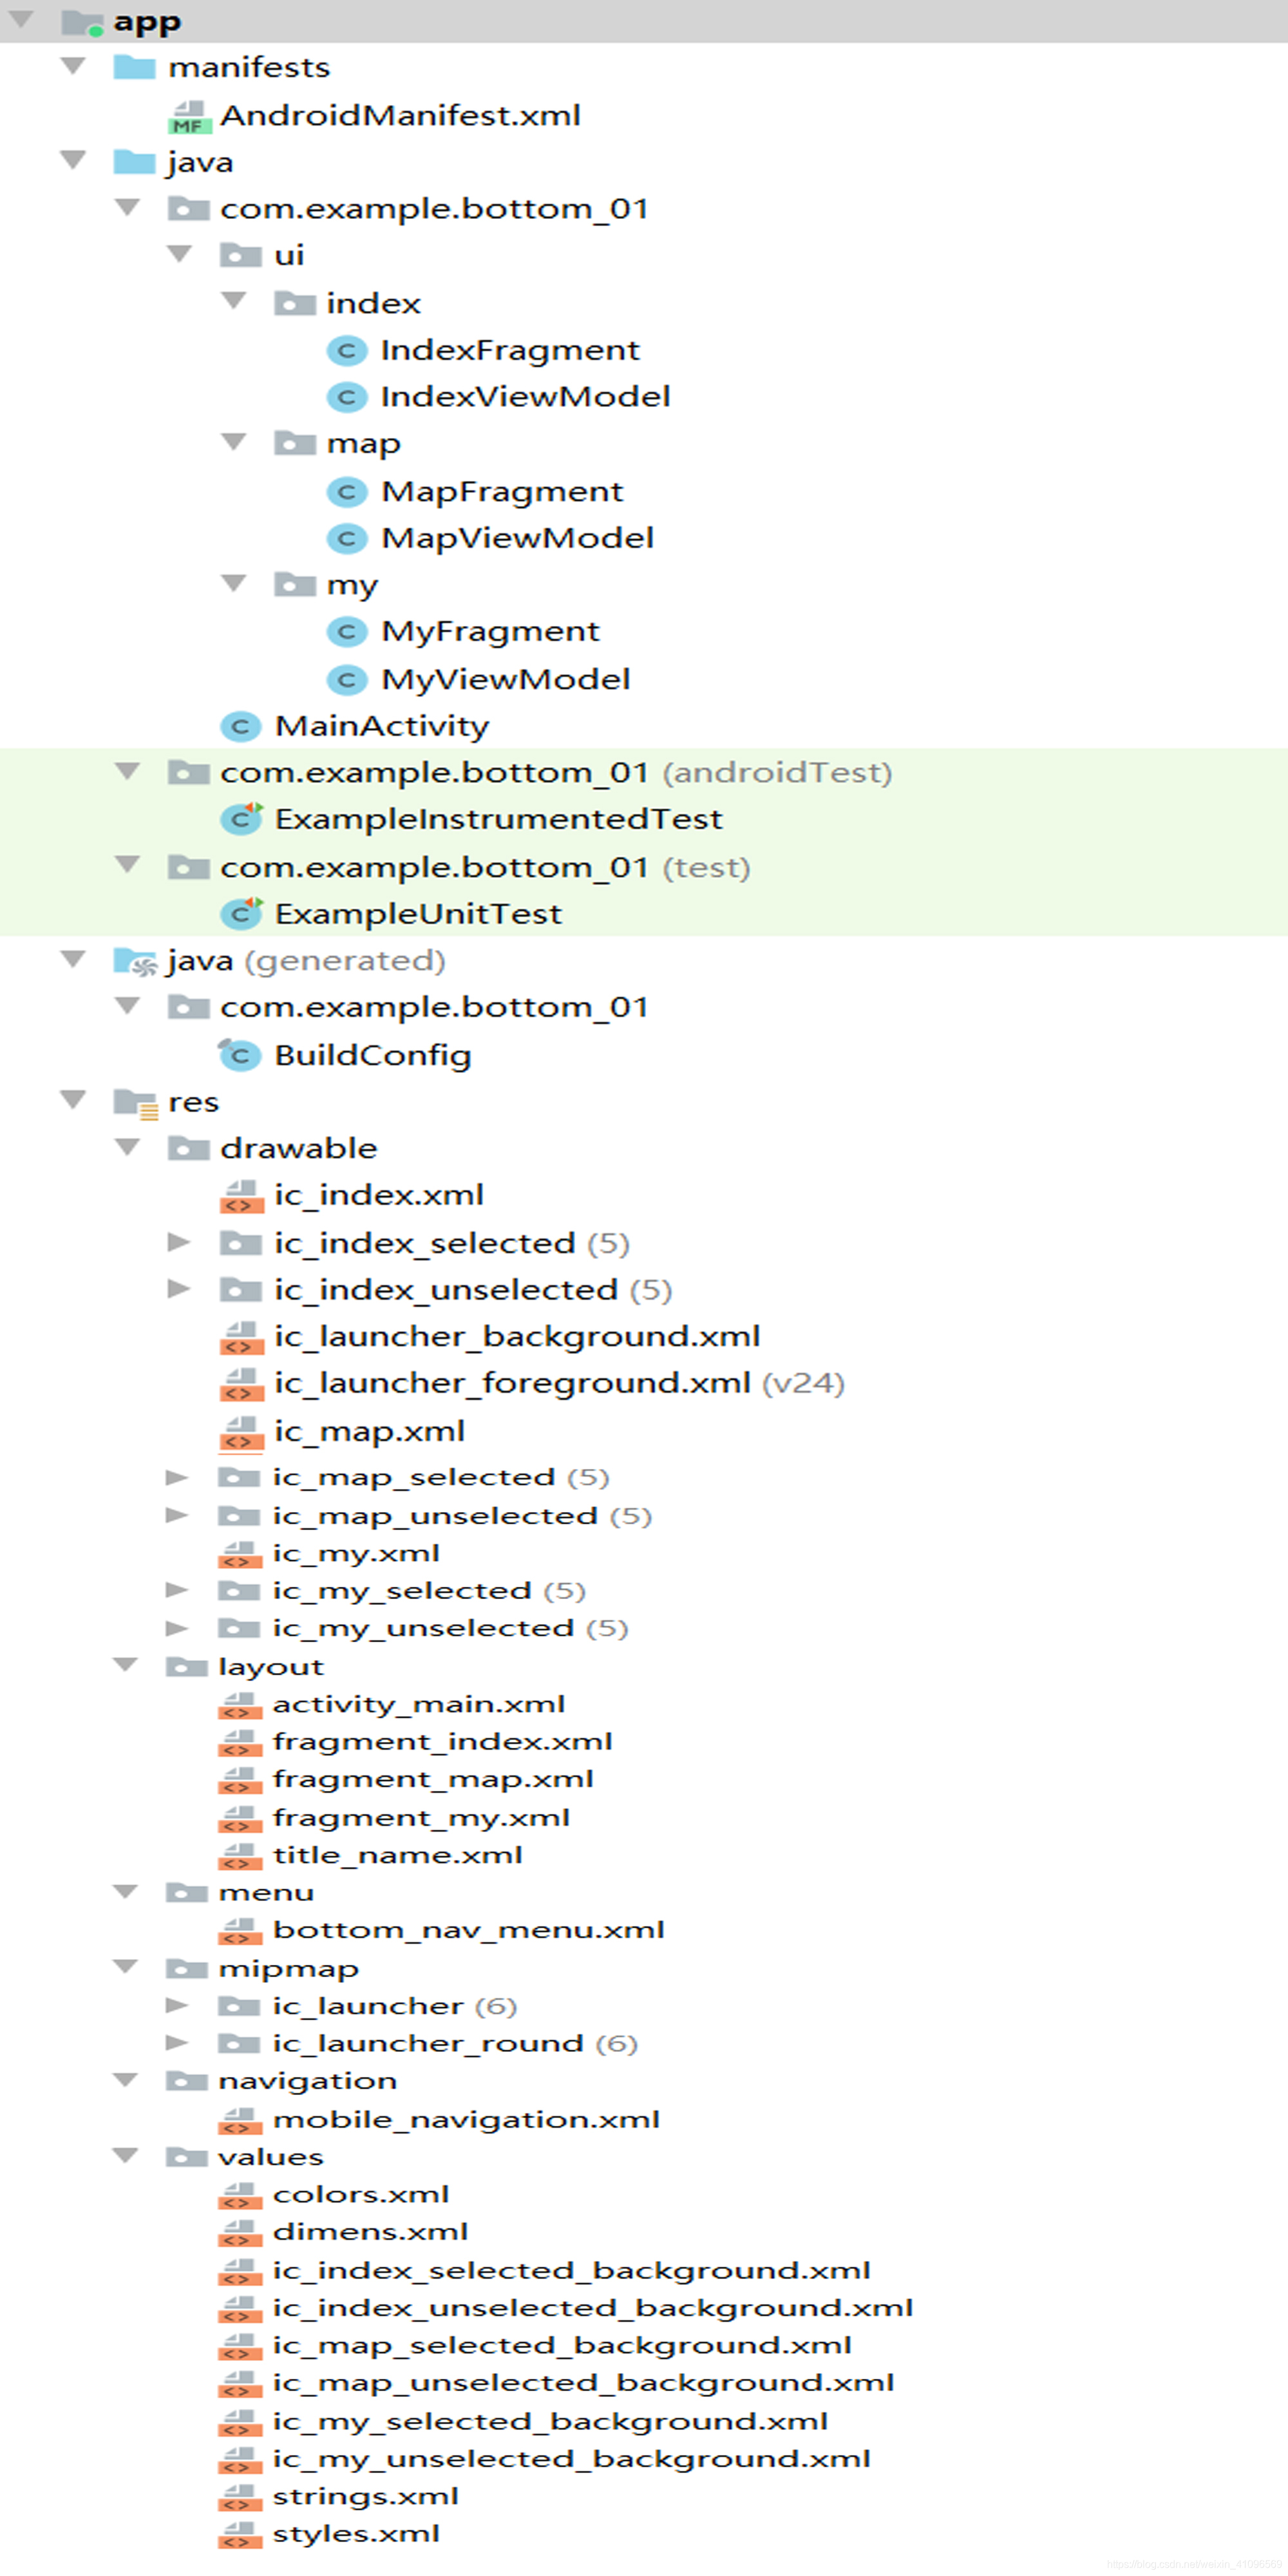This screenshot has height=2576, width=1288.
Task: Click the MyViewModel class icon
Action: click(x=347, y=679)
